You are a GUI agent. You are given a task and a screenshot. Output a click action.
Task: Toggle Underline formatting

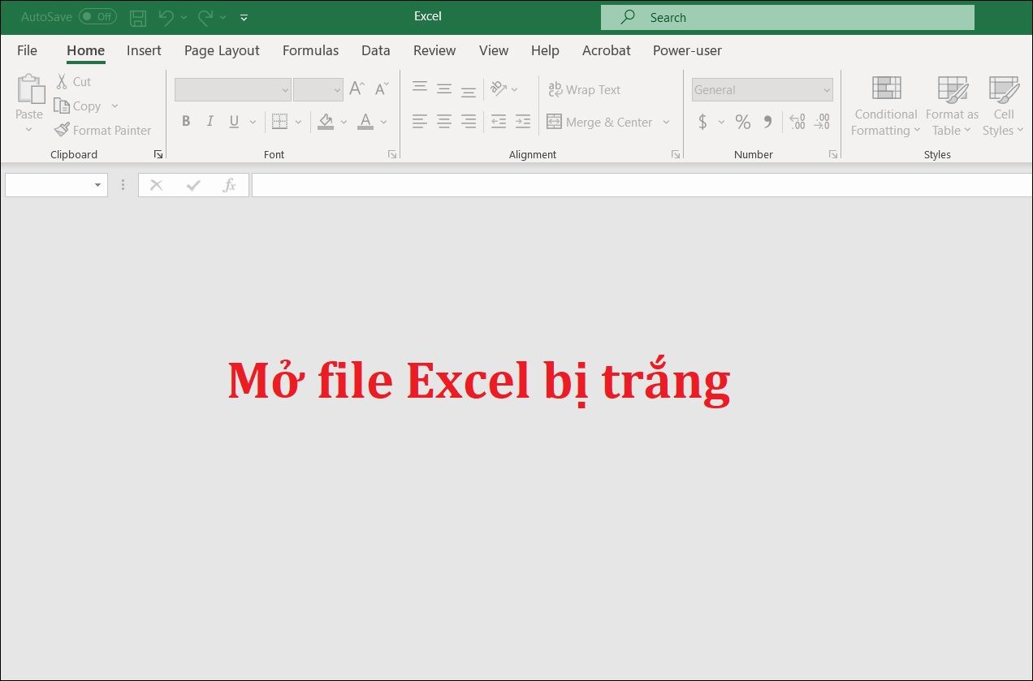(x=234, y=122)
